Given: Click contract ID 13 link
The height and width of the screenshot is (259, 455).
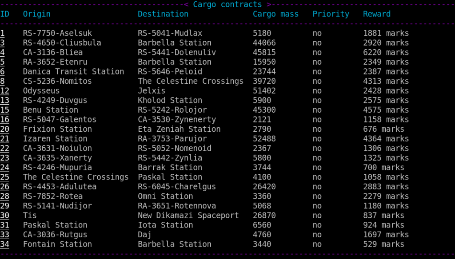Looking at the screenshot, I should click(4, 100).
